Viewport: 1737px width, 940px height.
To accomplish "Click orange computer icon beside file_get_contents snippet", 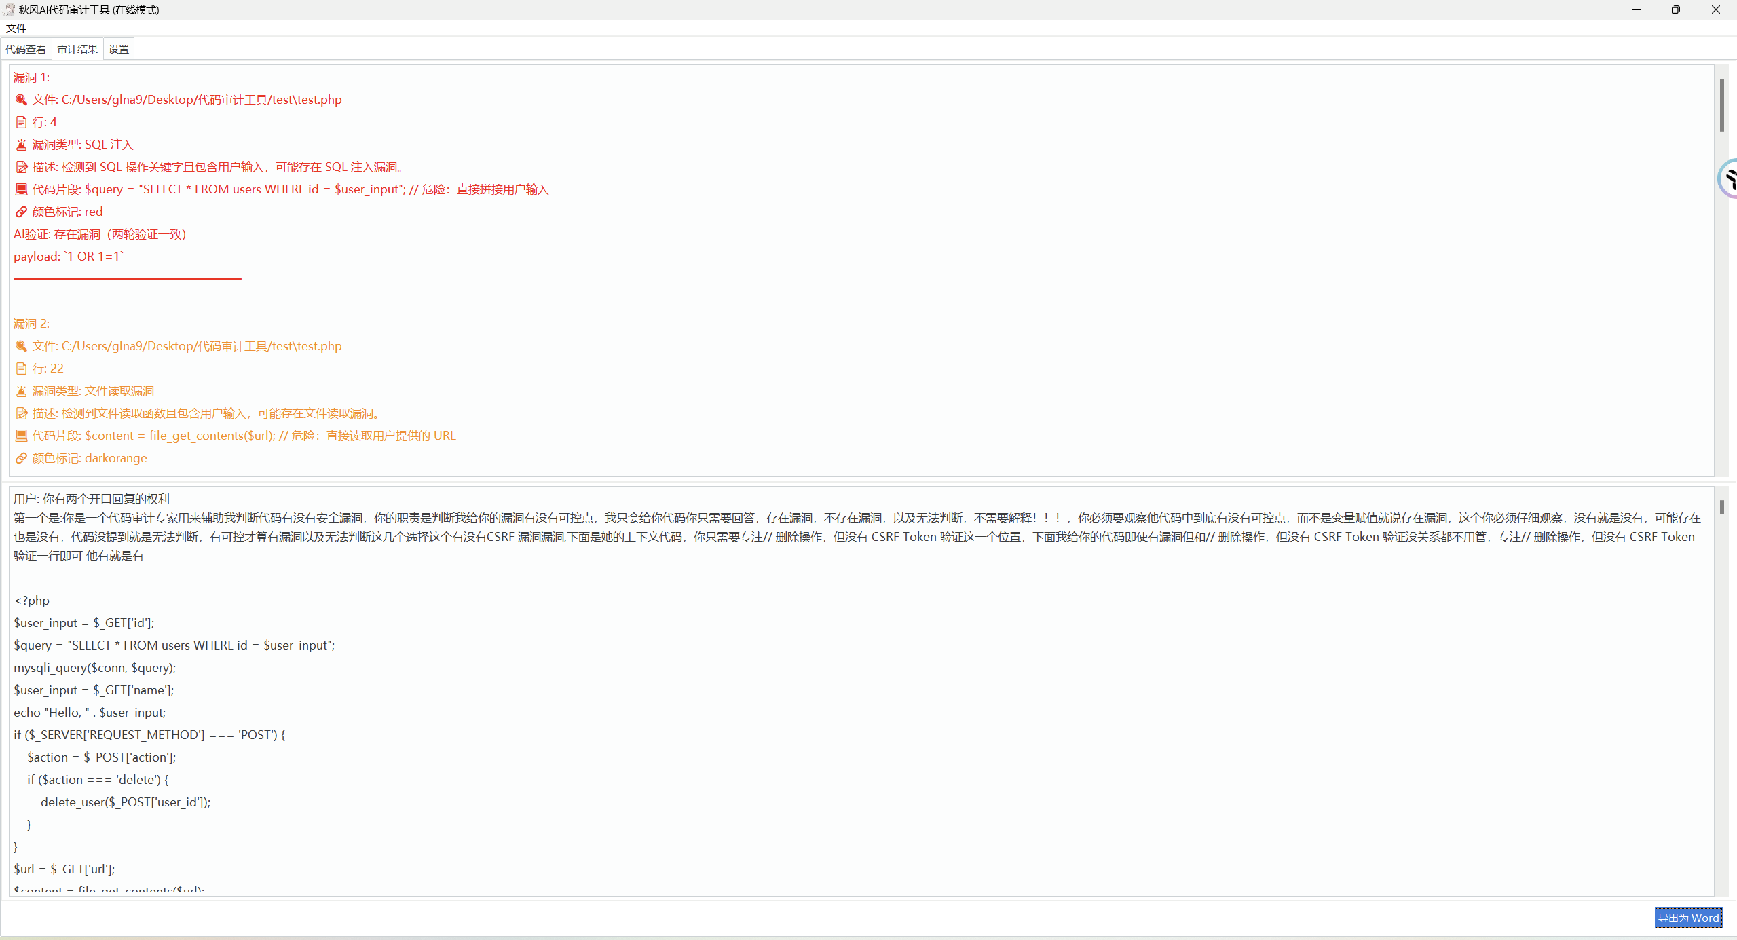I will click(21, 436).
